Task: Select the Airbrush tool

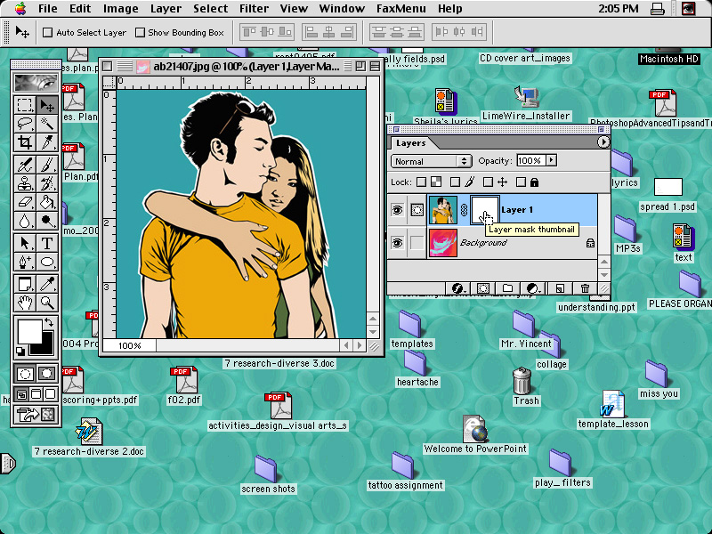Action: [25, 165]
